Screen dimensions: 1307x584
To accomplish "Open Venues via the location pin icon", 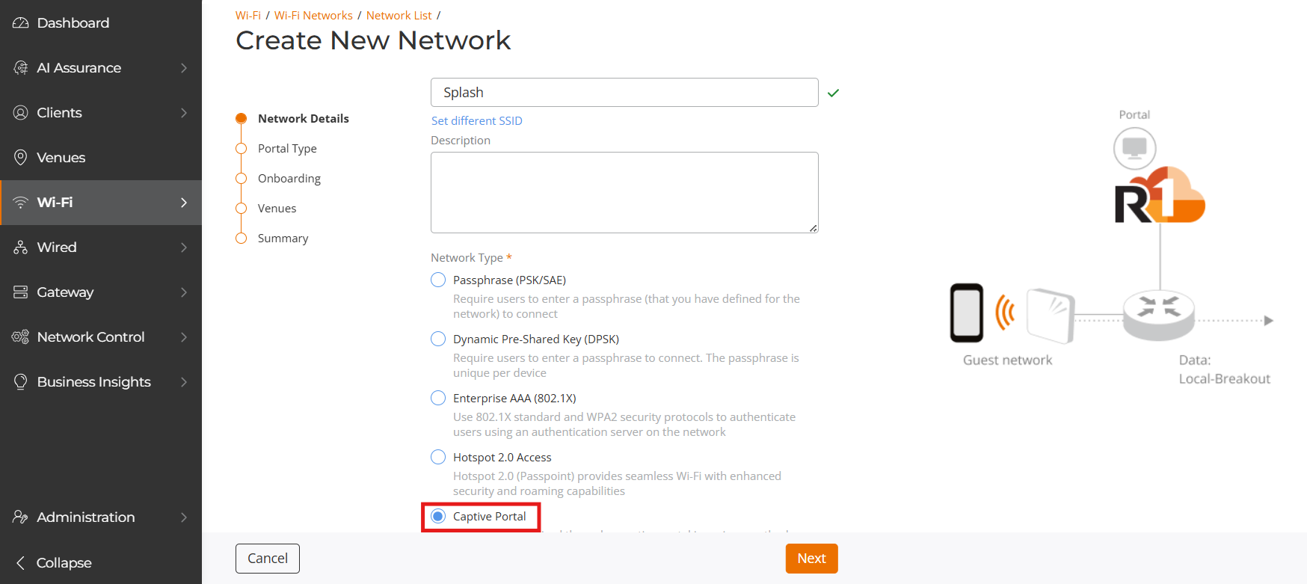I will coord(20,158).
